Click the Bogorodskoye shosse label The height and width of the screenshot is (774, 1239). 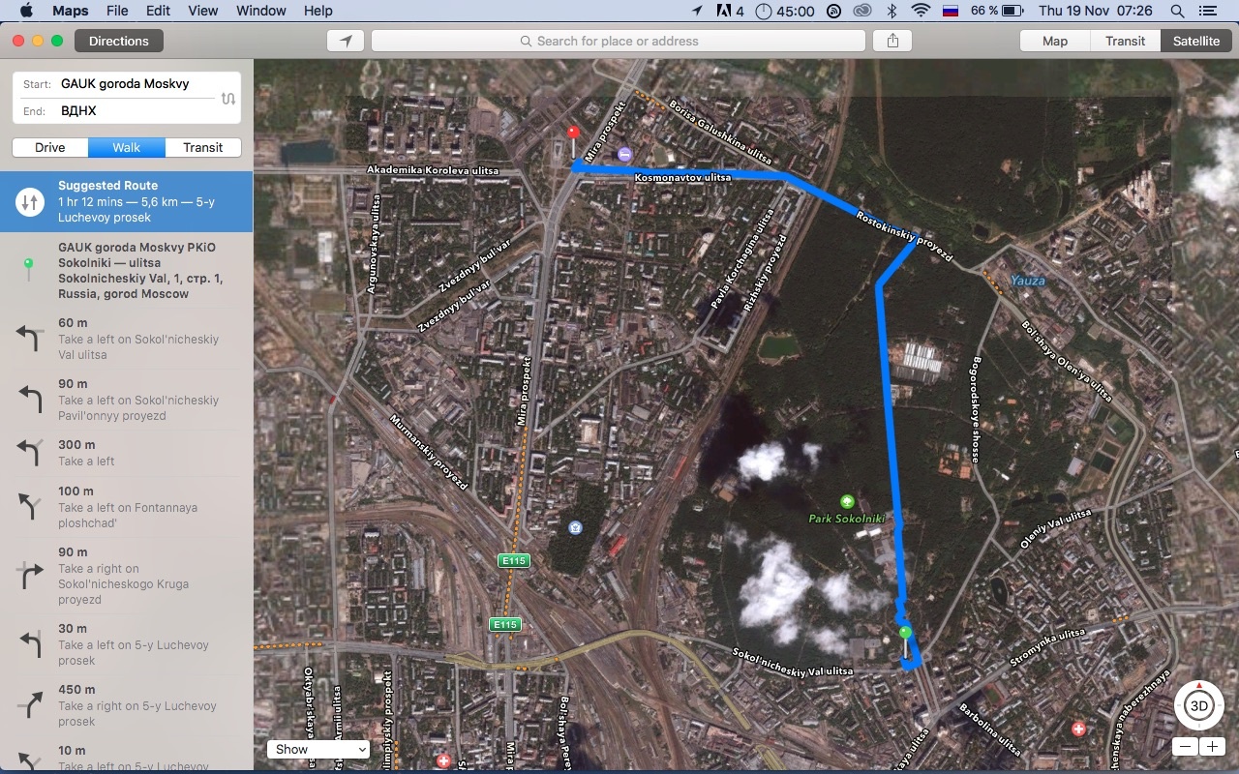(x=976, y=410)
